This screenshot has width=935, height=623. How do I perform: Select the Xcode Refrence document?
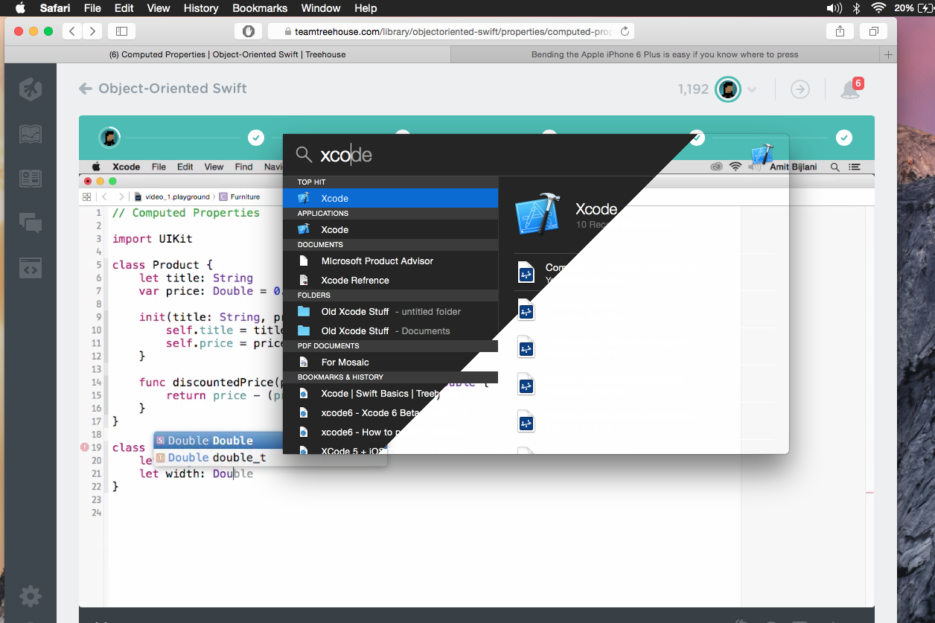(x=390, y=280)
